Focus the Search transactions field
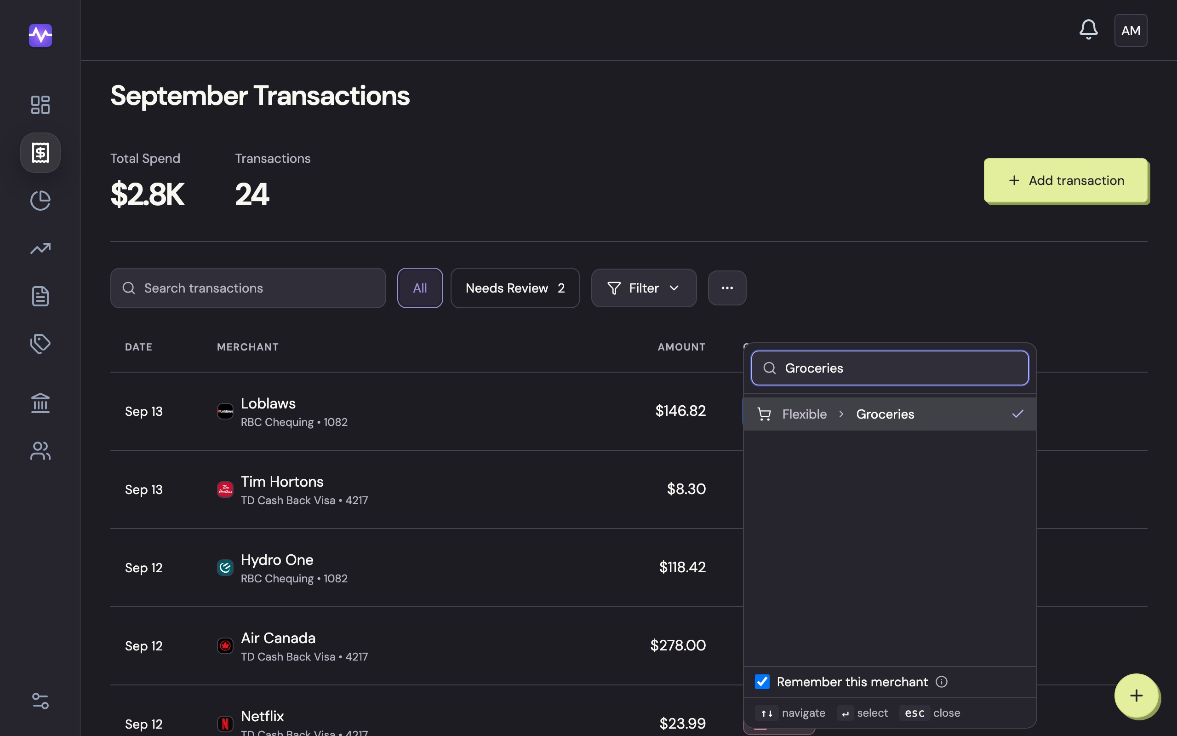 [x=248, y=288]
